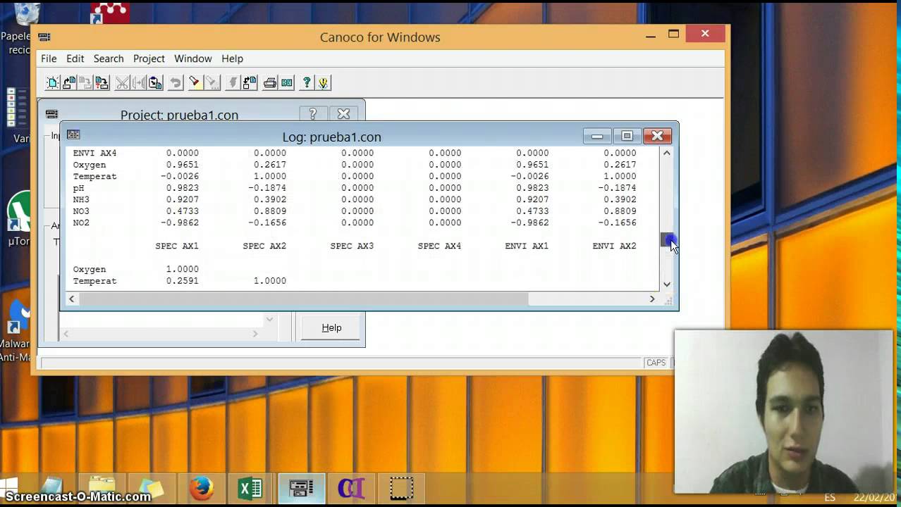Open Sticky Notes from the taskbar
Image resolution: width=901 pixels, height=507 pixels.
[x=151, y=488]
